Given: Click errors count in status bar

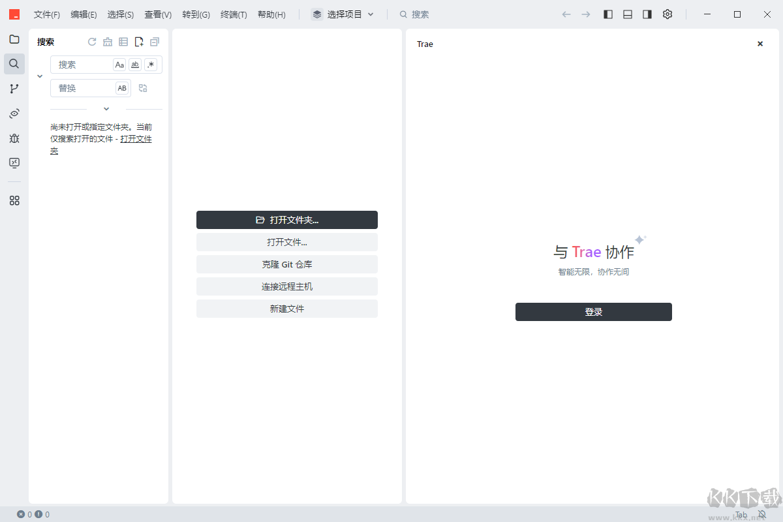Looking at the screenshot, I should 24,514.
